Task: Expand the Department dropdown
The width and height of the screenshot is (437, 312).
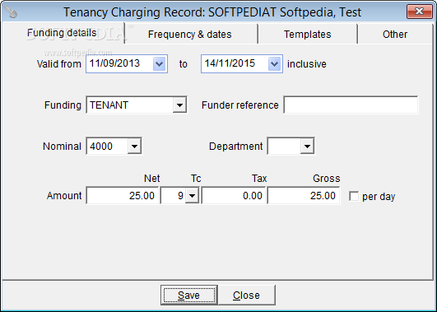Action: tap(307, 146)
